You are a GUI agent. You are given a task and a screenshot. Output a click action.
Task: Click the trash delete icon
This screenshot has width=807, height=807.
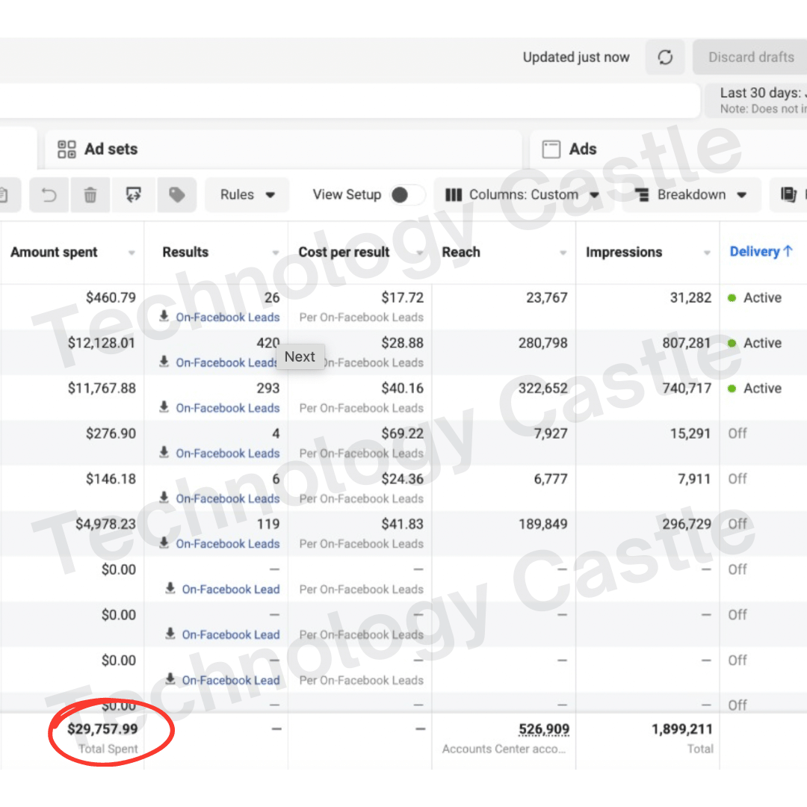[x=90, y=195]
